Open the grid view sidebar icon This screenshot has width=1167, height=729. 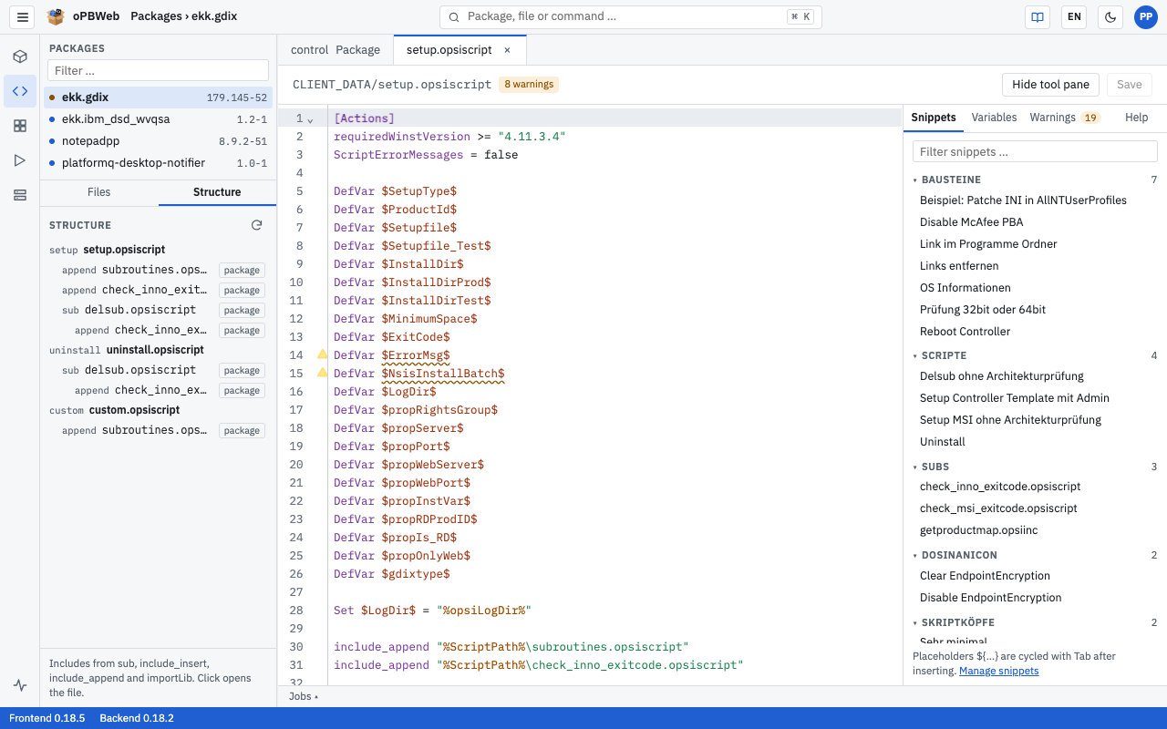point(20,126)
